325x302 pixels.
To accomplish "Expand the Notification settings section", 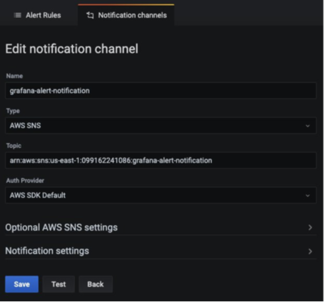I will (161, 251).
